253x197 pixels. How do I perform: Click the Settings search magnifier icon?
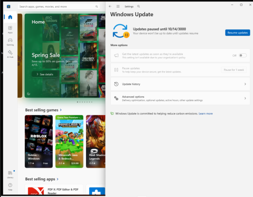pos(139,7)
